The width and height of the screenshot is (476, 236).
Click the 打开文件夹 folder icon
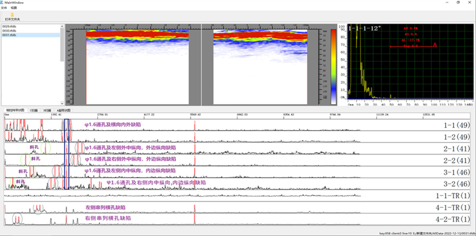[12, 15]
